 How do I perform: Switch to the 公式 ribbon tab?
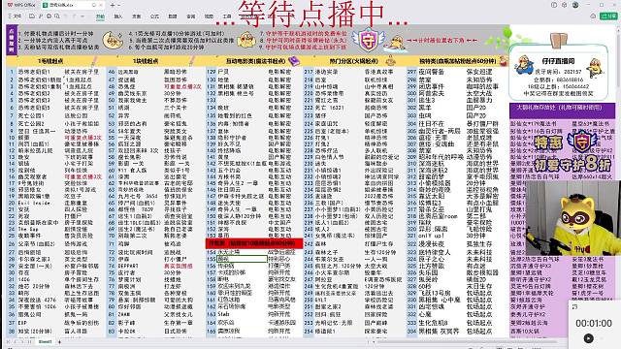point(154,16)
